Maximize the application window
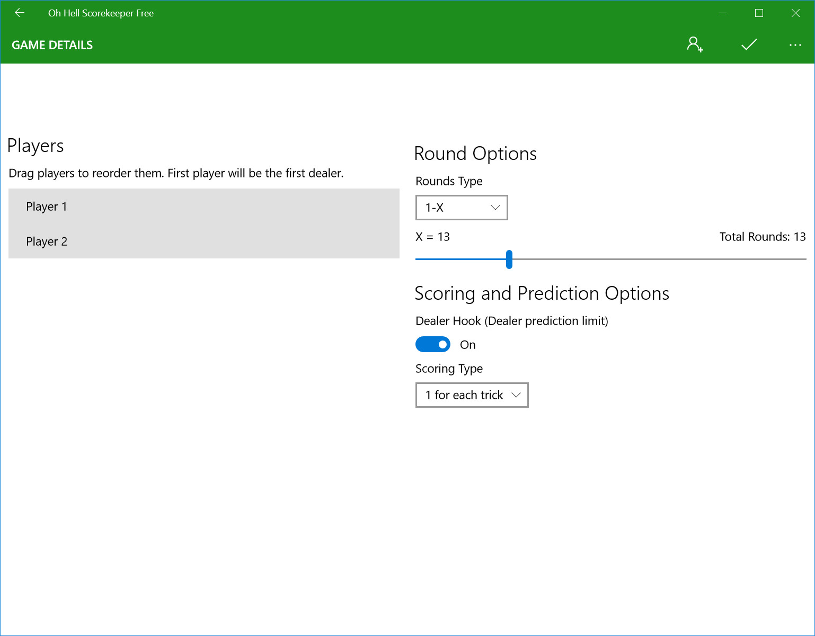This screenshot has height=636, width=815. (x=759, y=13)
